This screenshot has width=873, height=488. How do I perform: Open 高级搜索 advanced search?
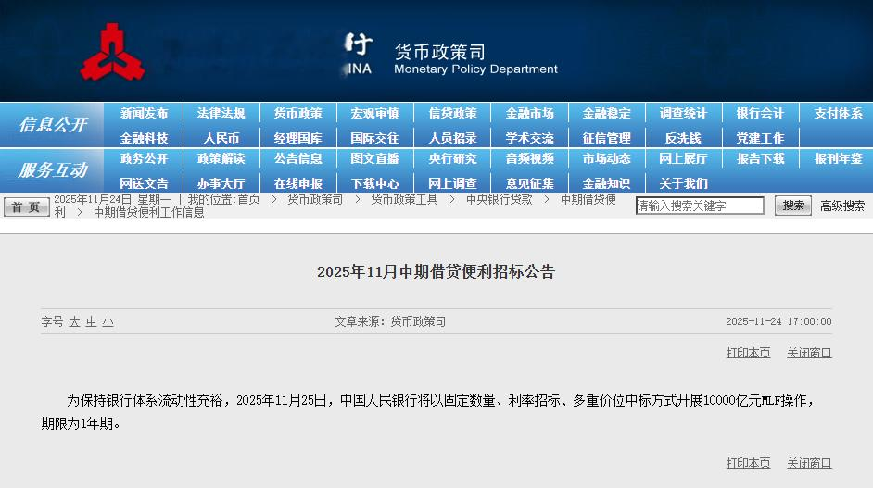(842, 206)
